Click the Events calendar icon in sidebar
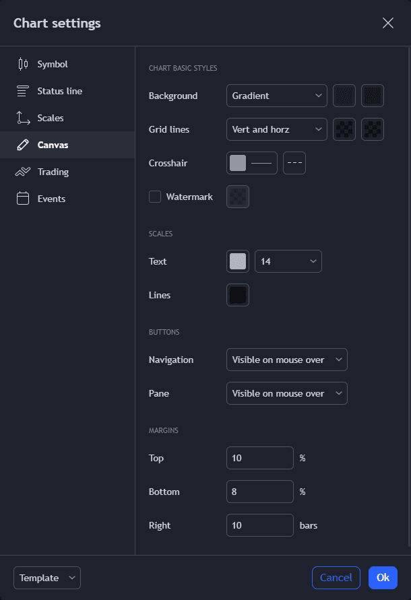The width and height of the screenshot is (411, 600). coord(23,199)
